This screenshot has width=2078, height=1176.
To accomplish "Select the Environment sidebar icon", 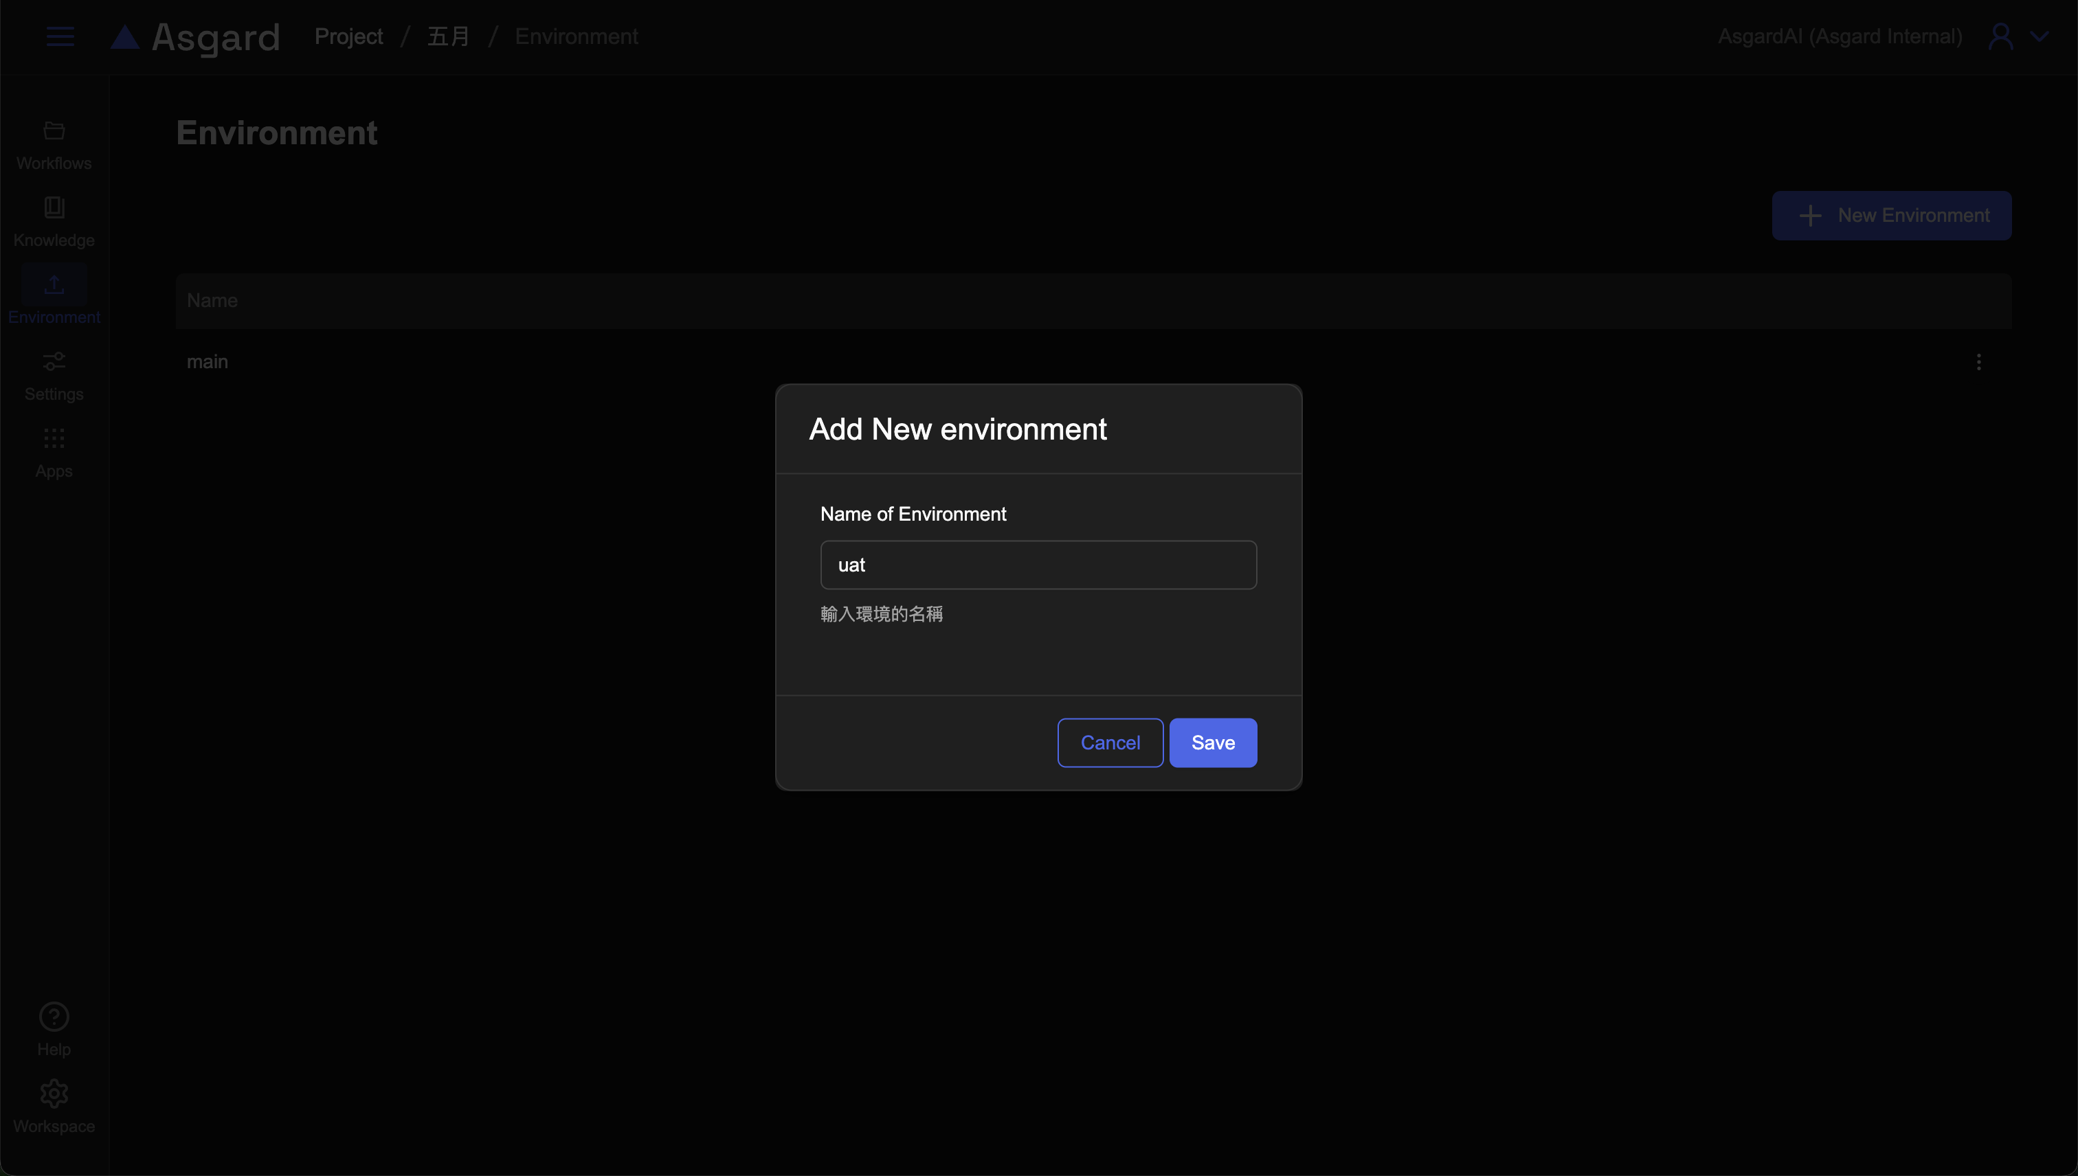I will [x=54, y=284].
